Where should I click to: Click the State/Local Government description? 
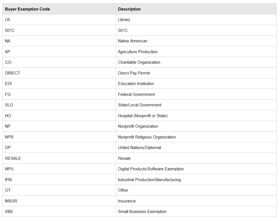140,105
